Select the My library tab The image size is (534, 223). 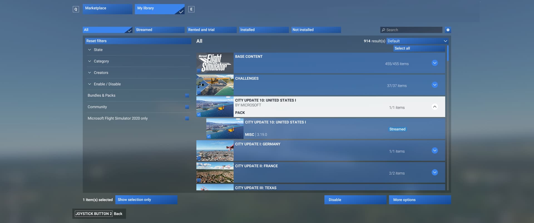click(x=160, y=9)
